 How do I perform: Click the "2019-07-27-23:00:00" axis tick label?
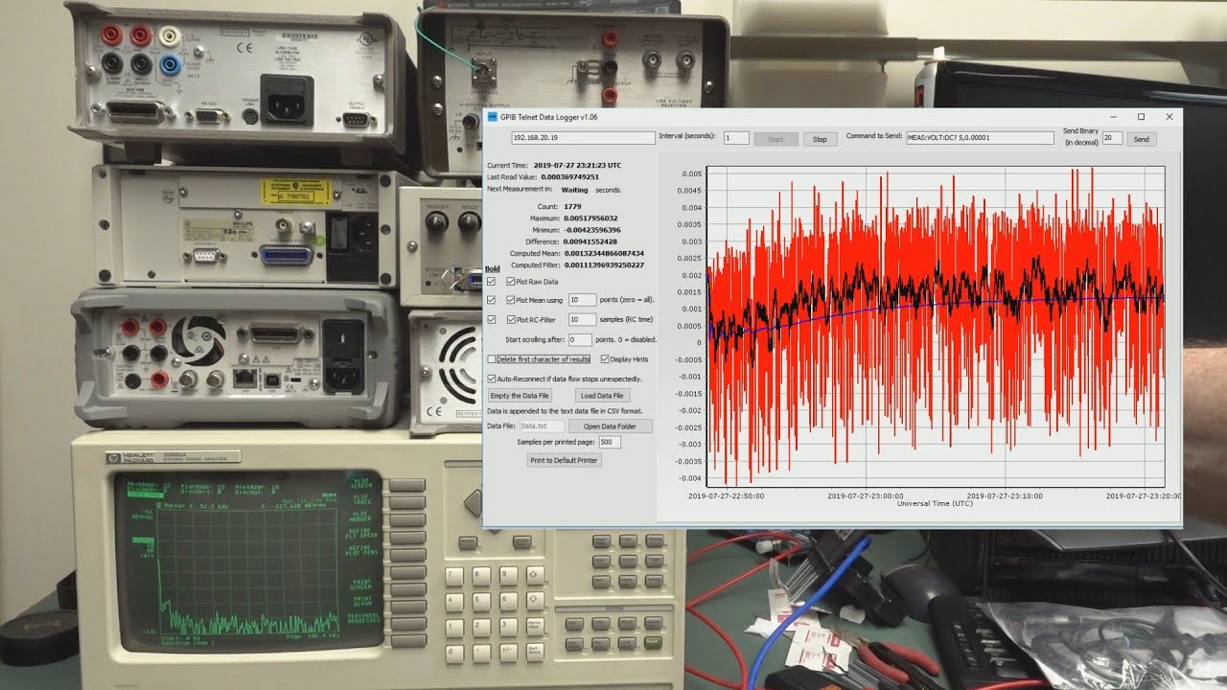[866, 496]
